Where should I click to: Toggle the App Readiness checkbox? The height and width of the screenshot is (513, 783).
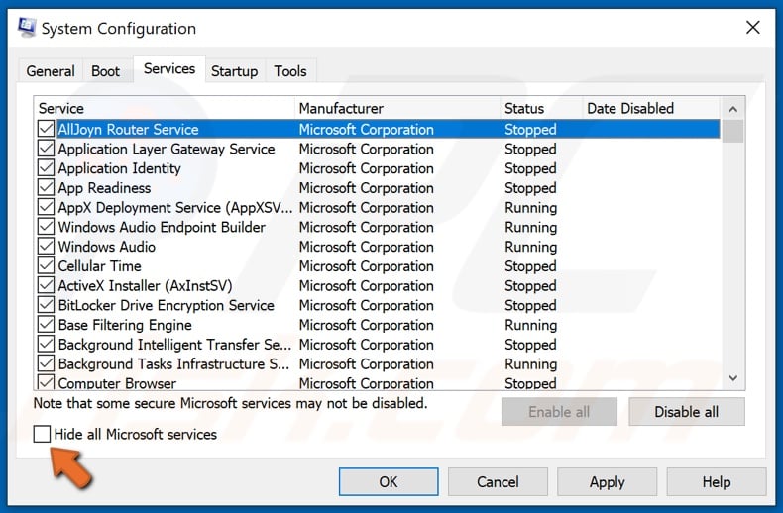click(46, 187)
